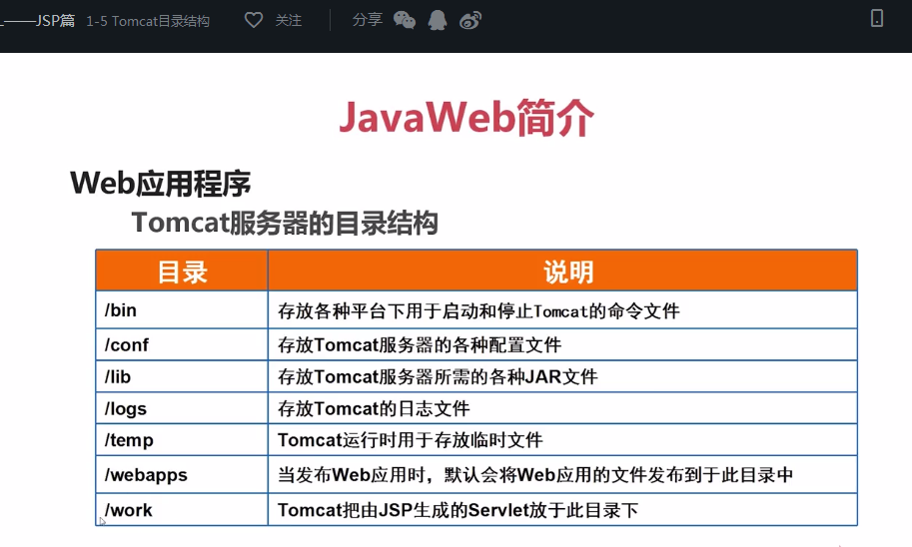This screenshot has height=547, width=912.
Task: Click description Tomcat把由JSP生成的Servlet放于此目录下
Action: click(457, 510)
